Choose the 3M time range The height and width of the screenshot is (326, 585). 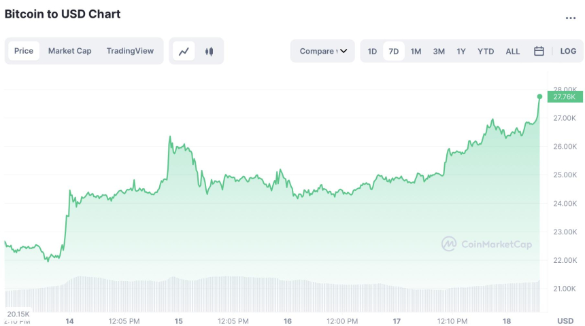[439, 51]
